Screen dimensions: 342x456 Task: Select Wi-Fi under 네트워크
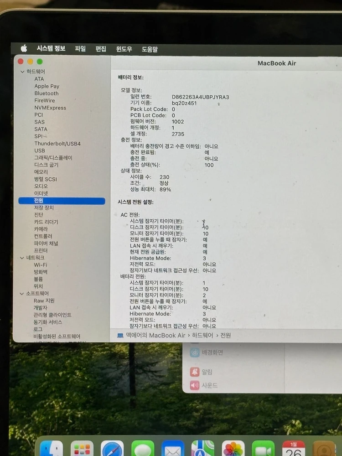coord(41,265)
